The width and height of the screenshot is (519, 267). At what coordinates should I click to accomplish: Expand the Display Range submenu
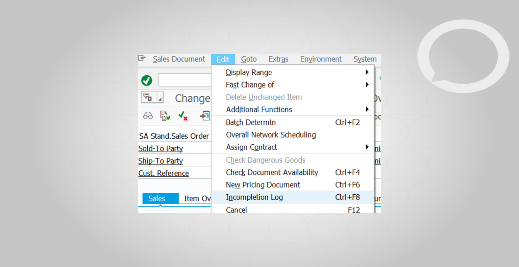click(x=367, y=72)
